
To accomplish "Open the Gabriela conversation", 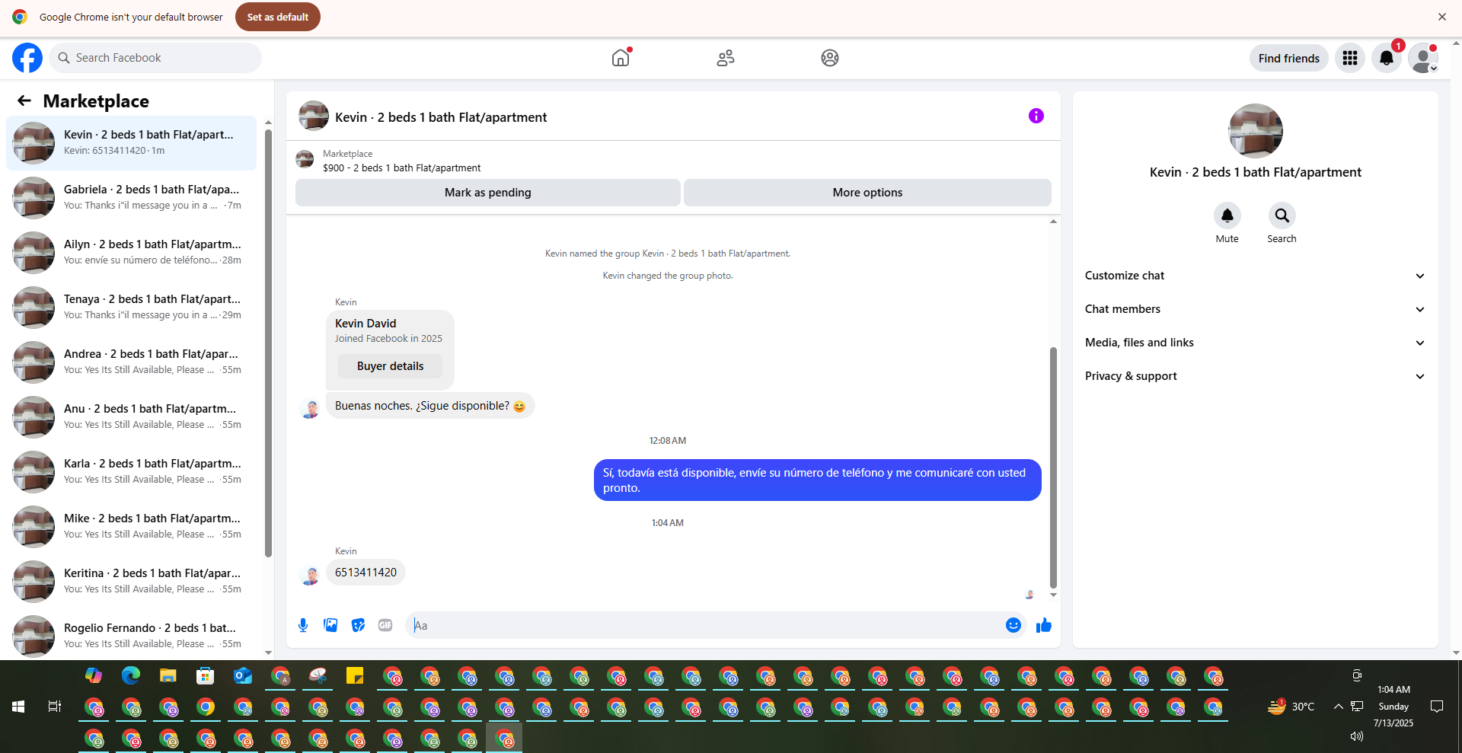I will coord(131,197).
